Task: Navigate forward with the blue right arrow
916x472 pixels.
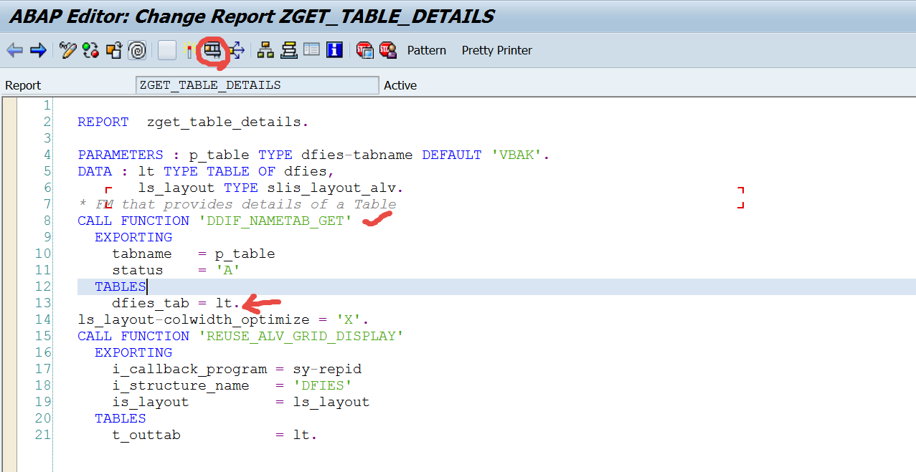Action: click(38, 50)
